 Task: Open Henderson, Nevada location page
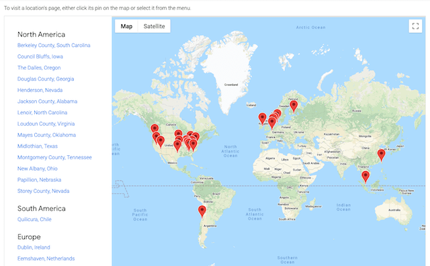pos(40,90)
